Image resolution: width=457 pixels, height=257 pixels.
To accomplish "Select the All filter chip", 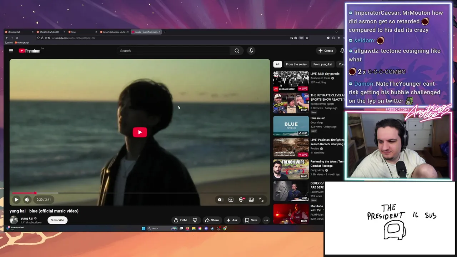I will tap(277, 64).
